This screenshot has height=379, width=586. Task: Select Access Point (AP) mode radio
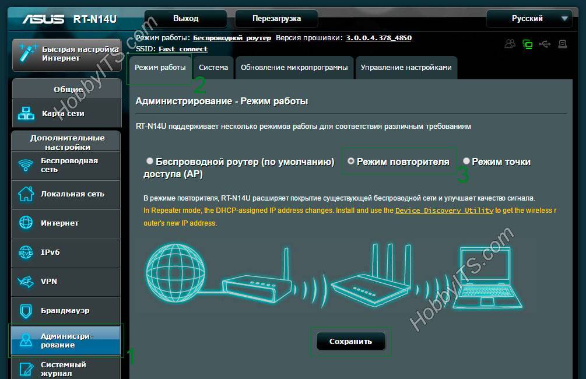[x=466, y=161]
